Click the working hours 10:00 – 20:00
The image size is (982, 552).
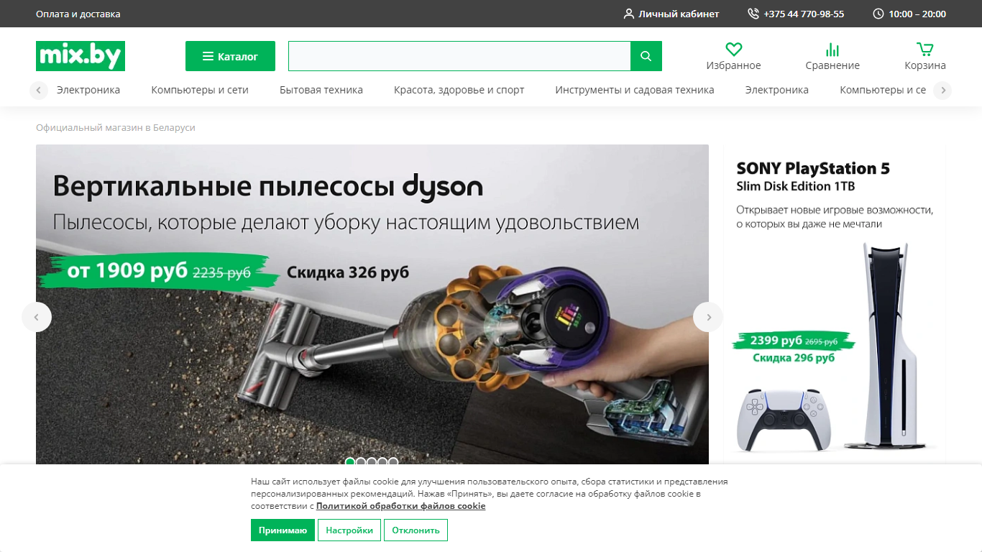(909, 14)
